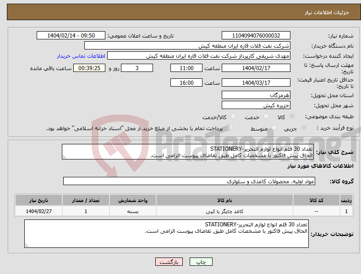Select the متوسط purchase type radio

(274, 127)
